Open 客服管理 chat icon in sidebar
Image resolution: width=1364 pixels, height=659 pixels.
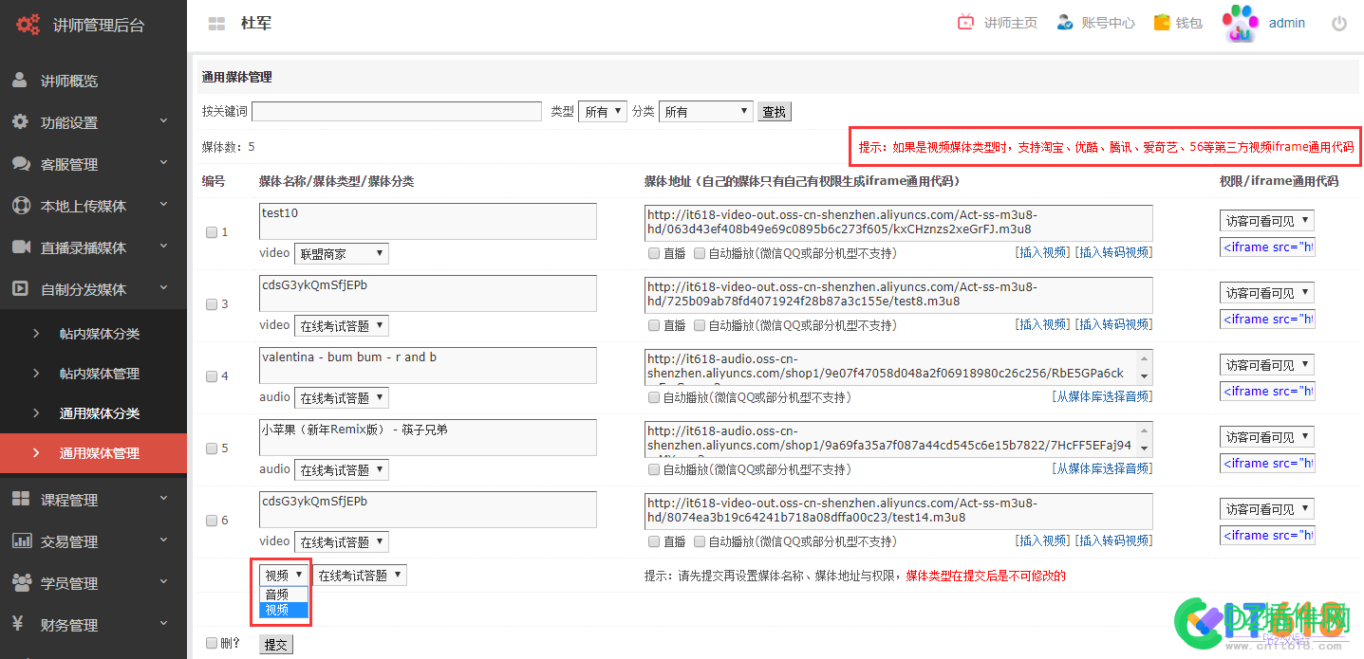click(21, 163)
